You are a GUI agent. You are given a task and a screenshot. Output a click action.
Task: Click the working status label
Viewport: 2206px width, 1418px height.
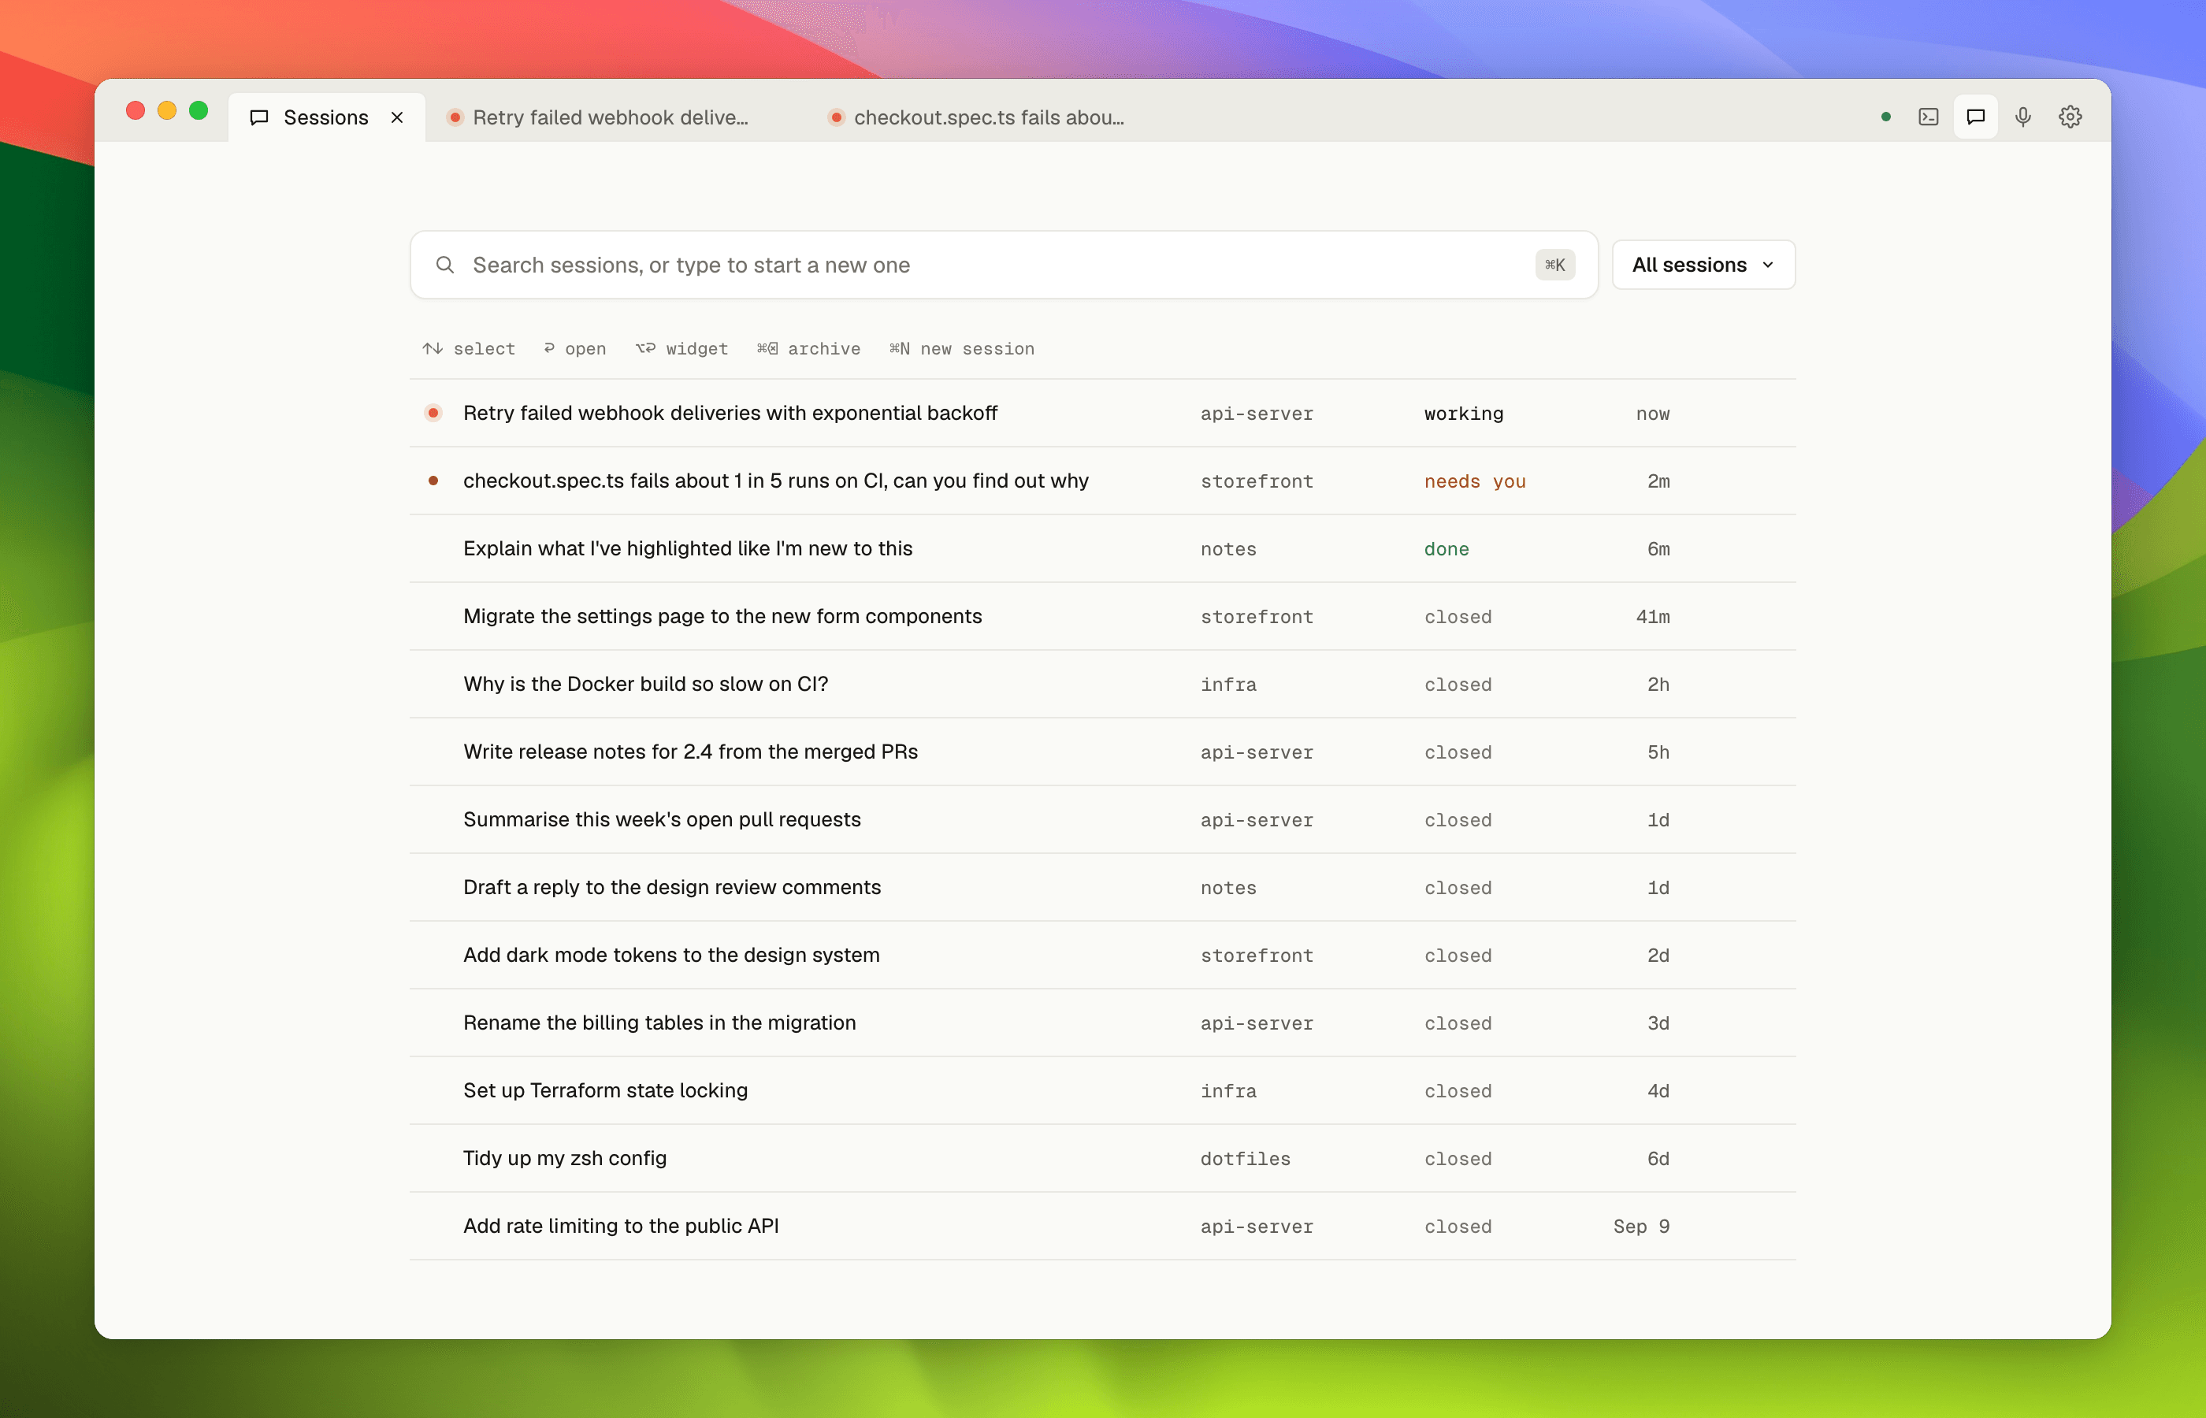click(x=1463, y=414)
